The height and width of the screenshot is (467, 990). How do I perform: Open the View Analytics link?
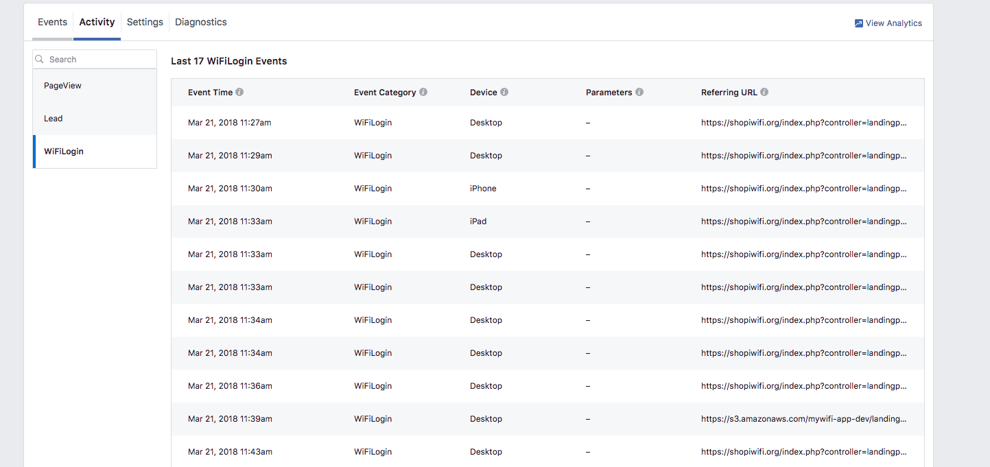coord(888,23)
